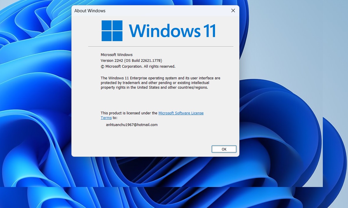This screenshot has width=348, height=208.
Task: Click the About Windows title bar text
Action: (90, 11)
